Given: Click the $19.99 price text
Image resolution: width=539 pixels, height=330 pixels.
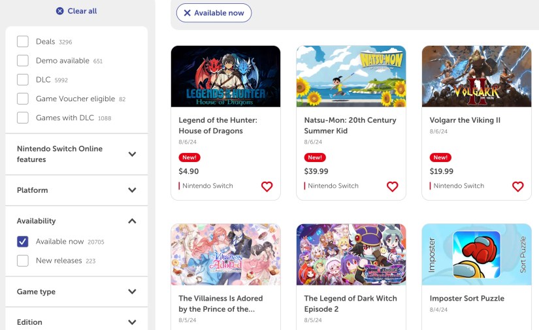Looking at the screenshot, I should 442,171.
